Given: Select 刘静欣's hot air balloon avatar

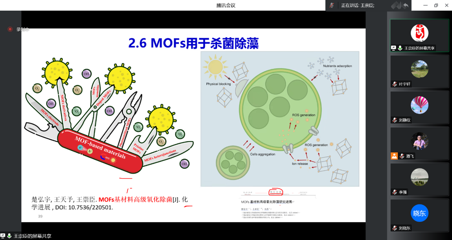Looking at the screenshot, I should (419, 105).
